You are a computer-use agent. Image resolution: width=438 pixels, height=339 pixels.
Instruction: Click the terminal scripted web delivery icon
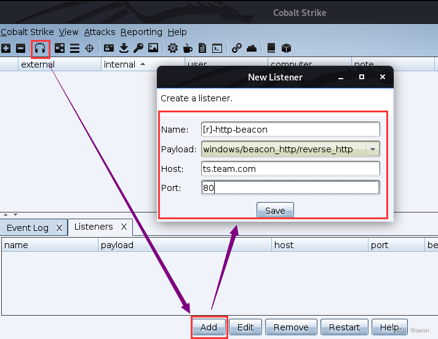tap(217, 49)
